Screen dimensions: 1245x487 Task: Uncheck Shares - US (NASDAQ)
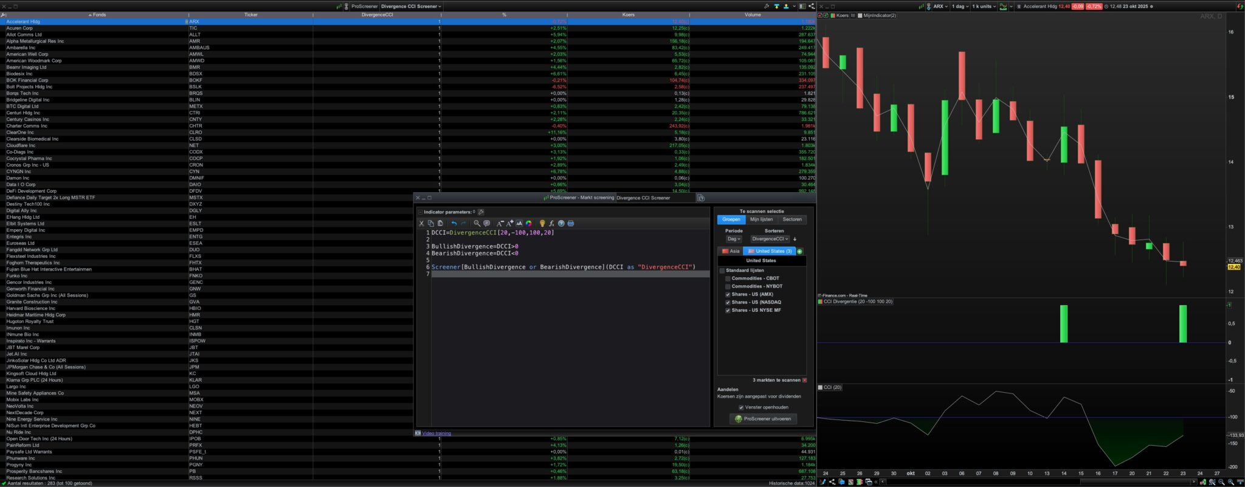[x=728, y=302]
